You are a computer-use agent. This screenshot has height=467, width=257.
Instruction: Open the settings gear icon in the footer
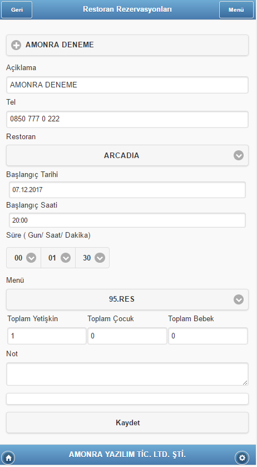(242, 458)
